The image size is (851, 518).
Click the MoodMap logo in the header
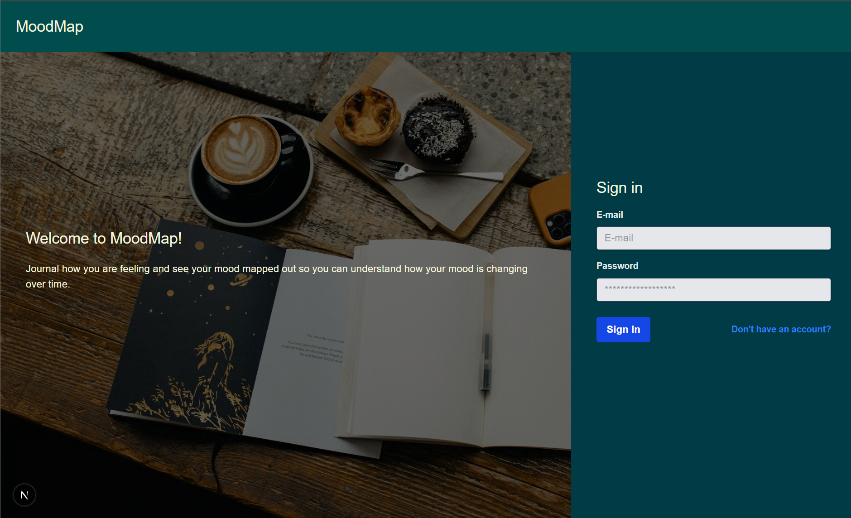coord(49,27)
